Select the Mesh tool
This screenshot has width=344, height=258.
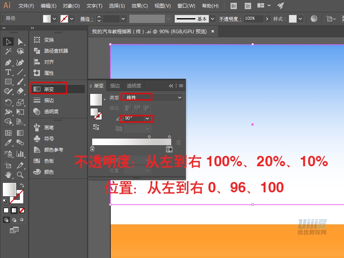tap(8, 133)
